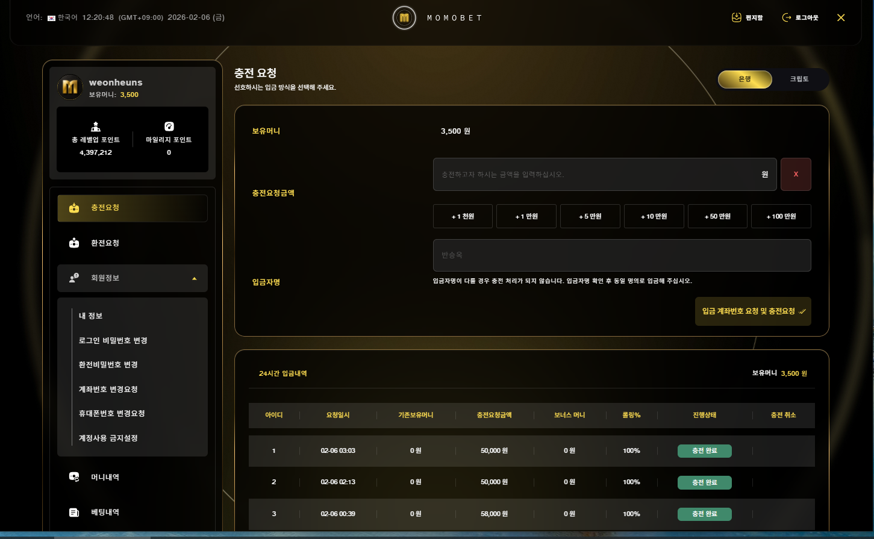Switch to 은행 bank deposit method

click(x=744, y=79)
